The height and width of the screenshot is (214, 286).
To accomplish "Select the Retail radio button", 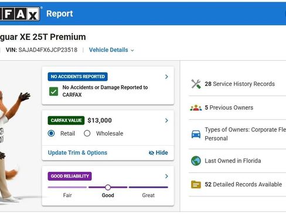I will [x=52, y=133].
